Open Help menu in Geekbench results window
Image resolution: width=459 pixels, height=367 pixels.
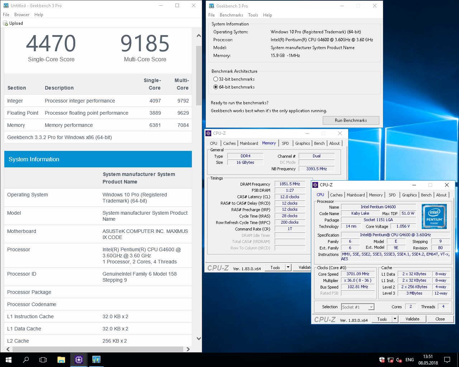pos(39,15)
